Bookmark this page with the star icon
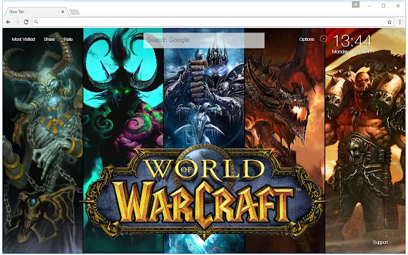The height and width of the screenshot is (255, 408). [390, 22]
